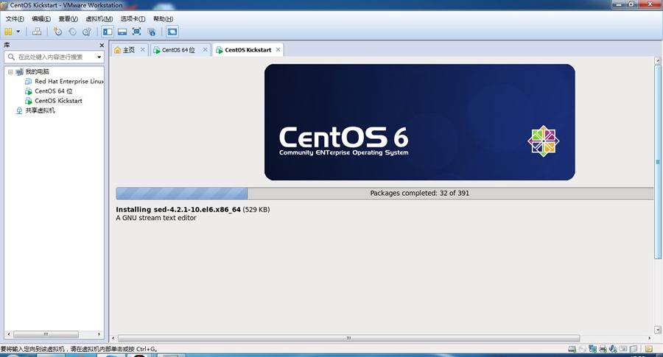Toggle the library sidebar view button

click(x=108, y=32)
